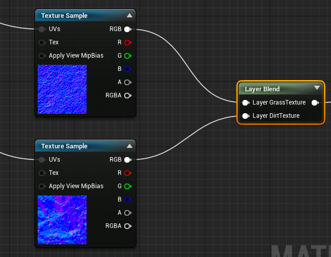Collapse the top Texture Sample node
The height and width of the screenshot is (257, 331).
tap(129, 16)
